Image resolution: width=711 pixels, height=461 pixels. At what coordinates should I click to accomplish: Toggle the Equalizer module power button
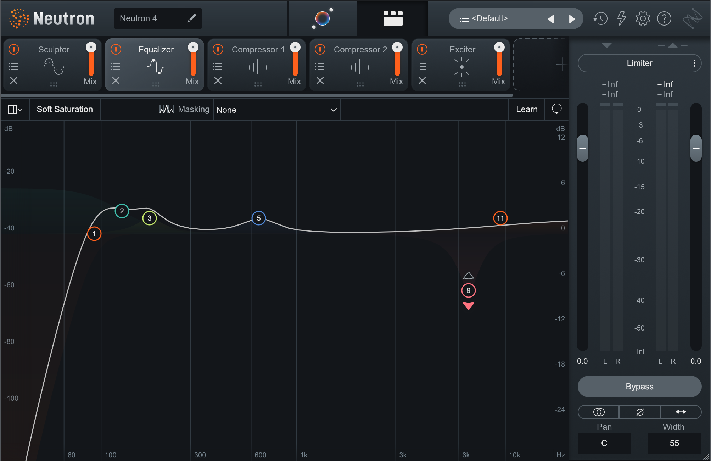[x=116, y=49]
